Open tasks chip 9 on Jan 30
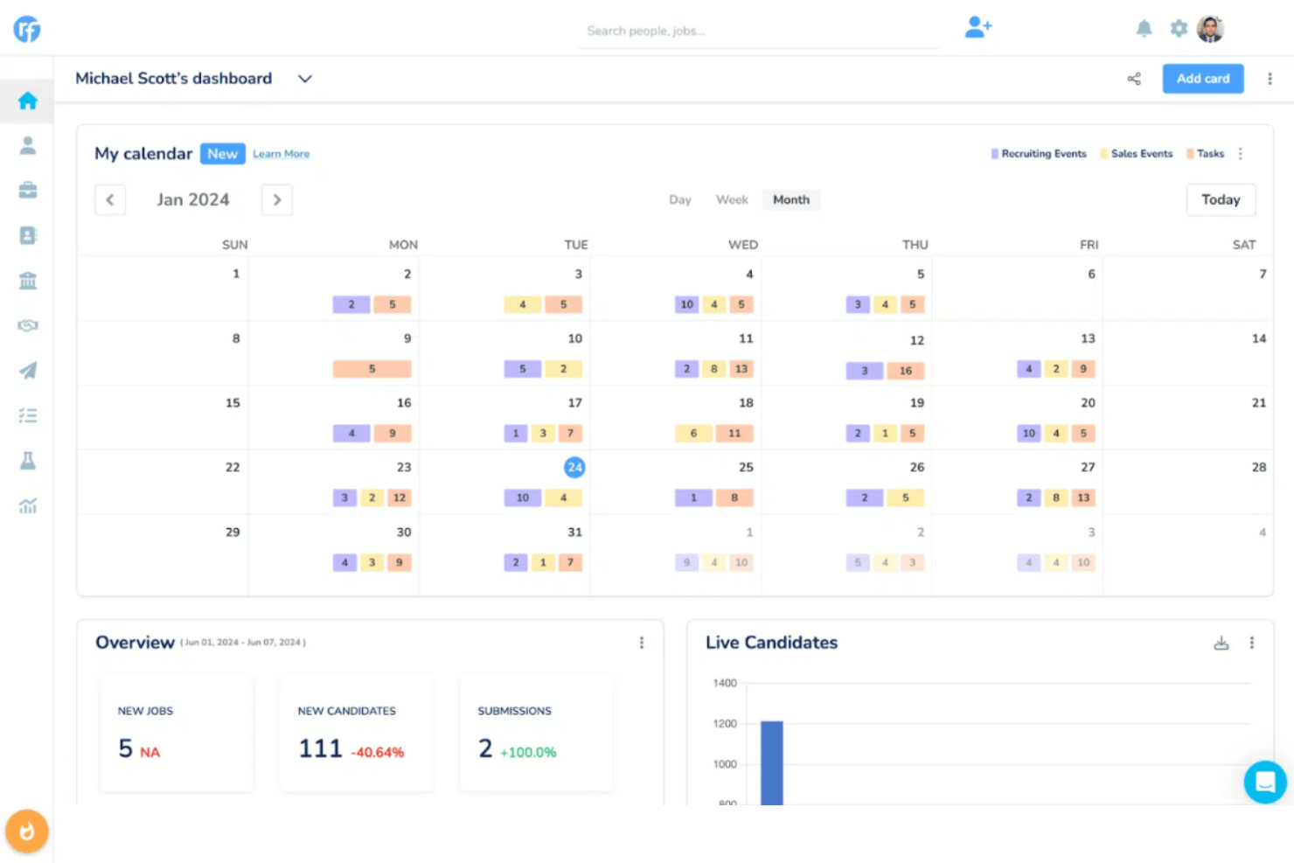This screenshot has width=1294, height=863. [x=400, y=562]
